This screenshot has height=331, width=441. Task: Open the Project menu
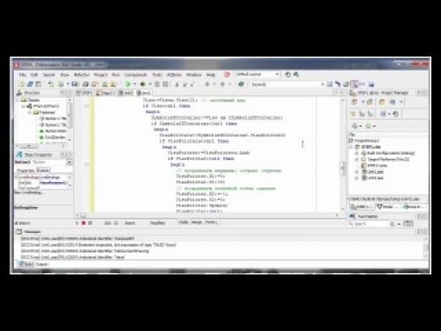click(x=100, y=74)
